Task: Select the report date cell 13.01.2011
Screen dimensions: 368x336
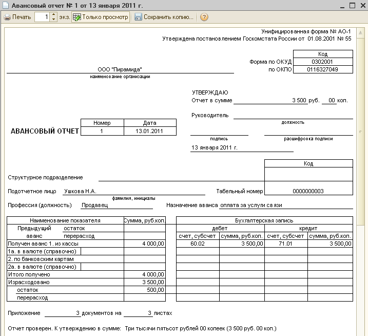Action: [150, 131]
